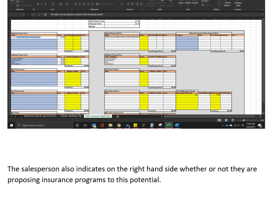
Task: Confirm formula bar entry checkmark
Action: (39, 15)
